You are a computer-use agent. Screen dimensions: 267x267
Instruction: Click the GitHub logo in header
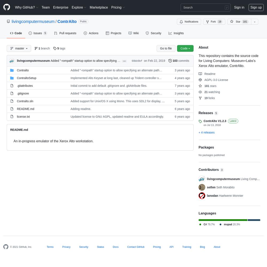point(7,7)
